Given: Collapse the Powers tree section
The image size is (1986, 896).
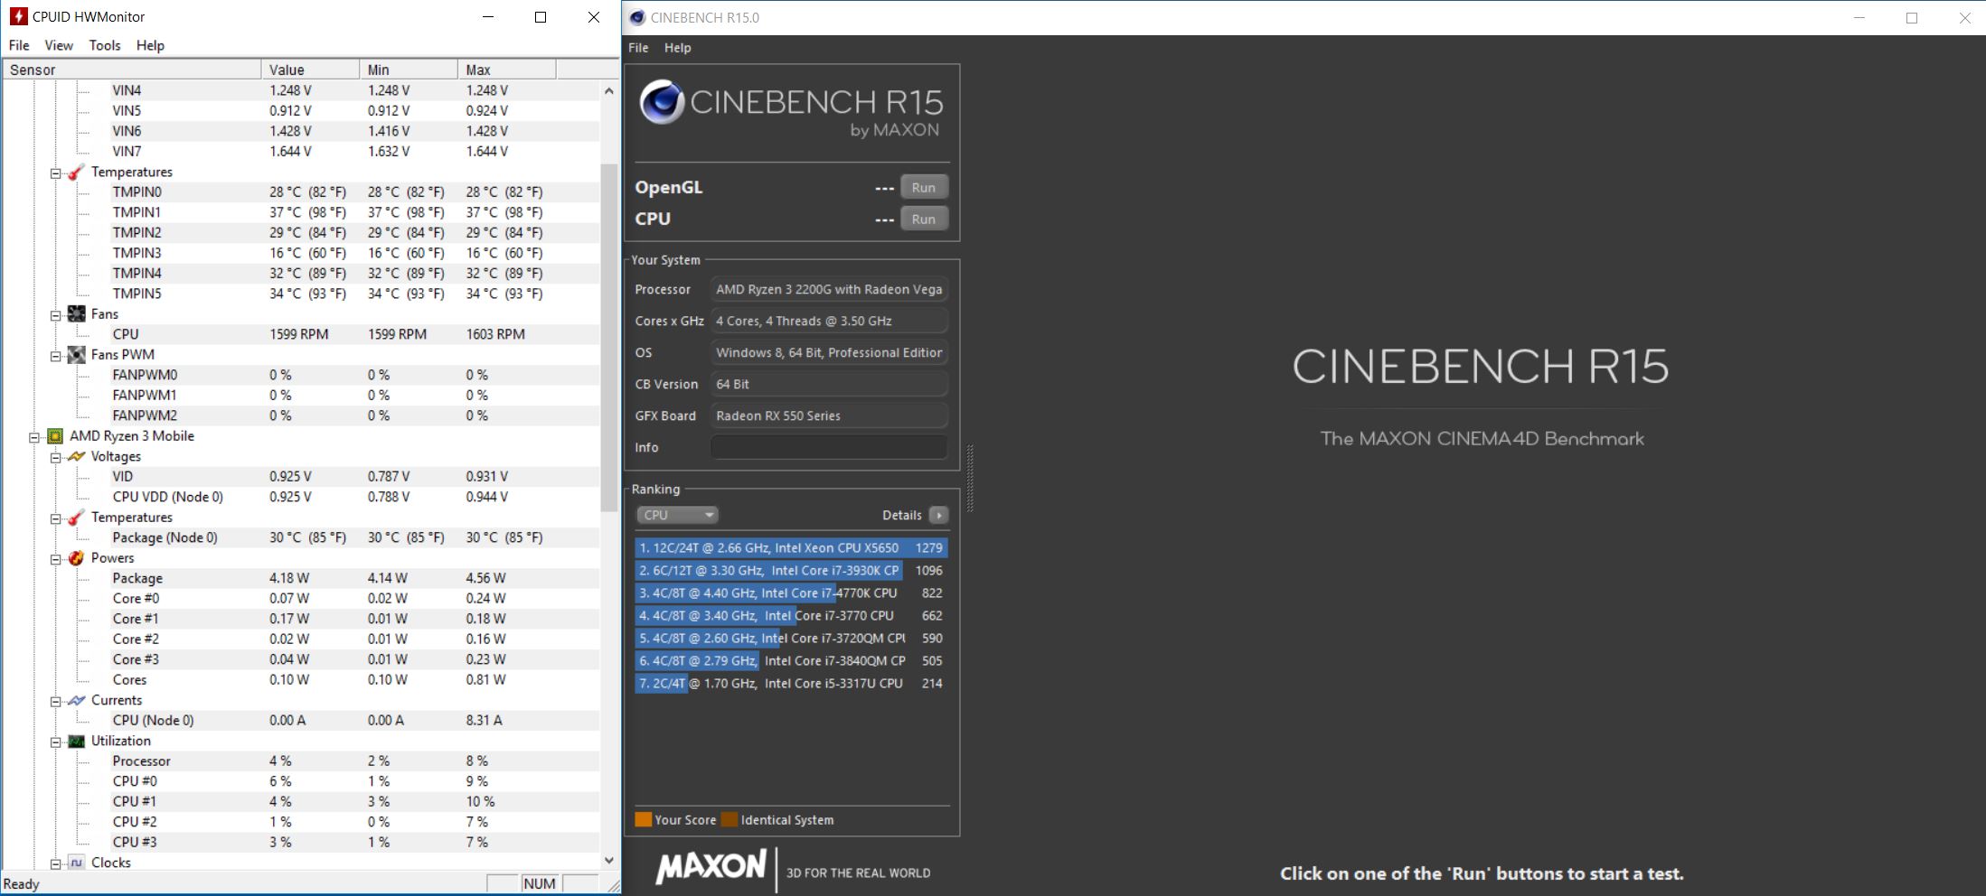Looking at the screenshot, I should coord(56,559).
